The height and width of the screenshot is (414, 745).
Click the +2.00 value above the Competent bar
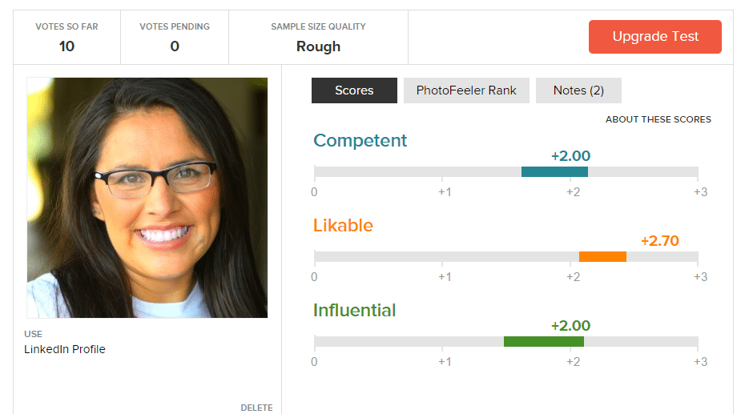pos(570,156)
